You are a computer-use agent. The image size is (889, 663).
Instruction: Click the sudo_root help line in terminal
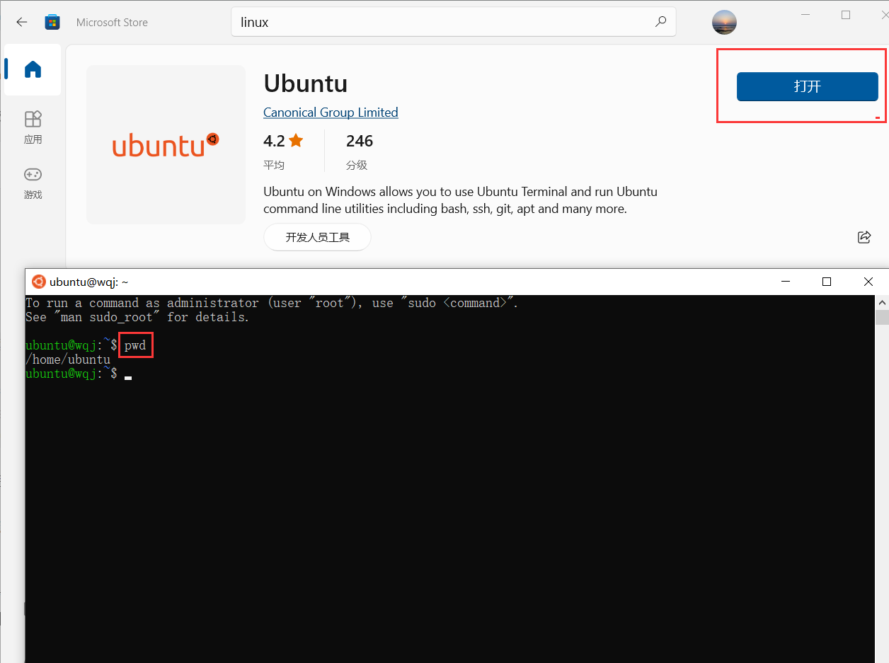point(137,317)
